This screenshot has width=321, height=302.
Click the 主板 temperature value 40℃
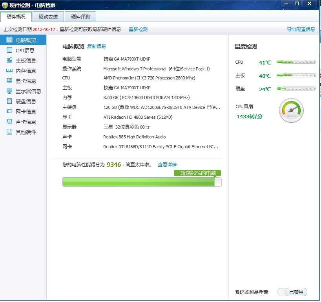265,76
